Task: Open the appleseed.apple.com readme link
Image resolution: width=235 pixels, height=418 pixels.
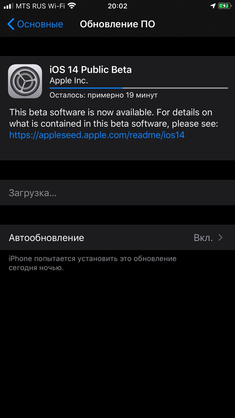Action: click(97, 135)
